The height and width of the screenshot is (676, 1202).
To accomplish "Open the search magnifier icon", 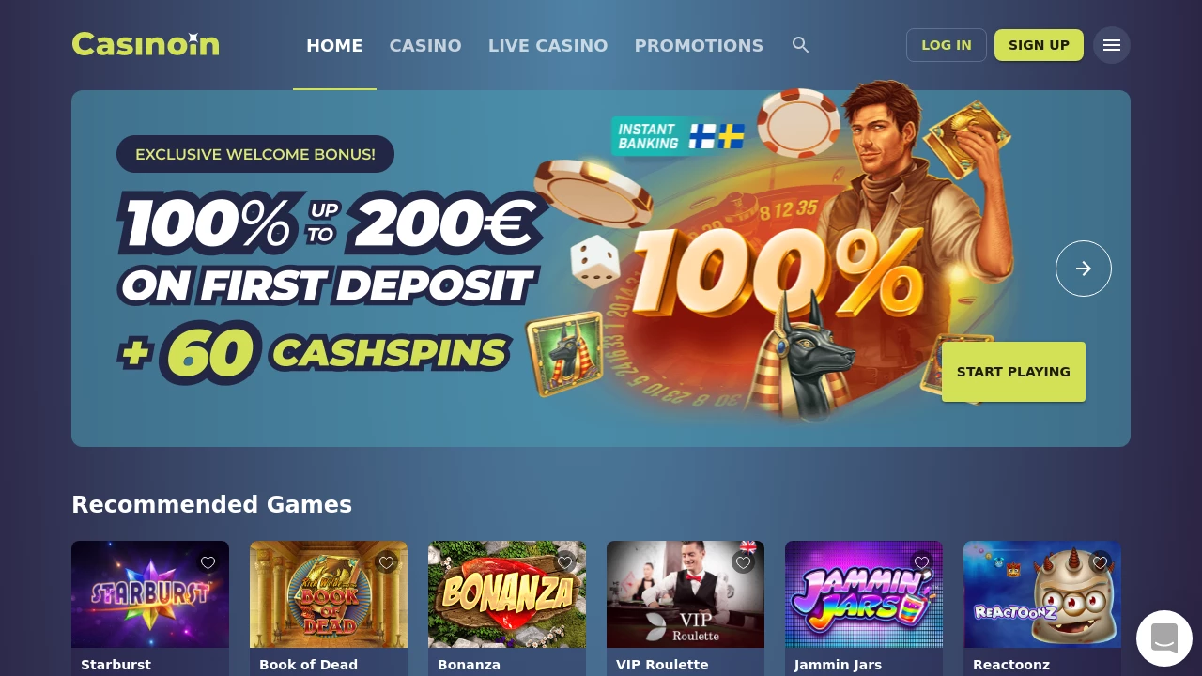I will [x=800, y=45].
